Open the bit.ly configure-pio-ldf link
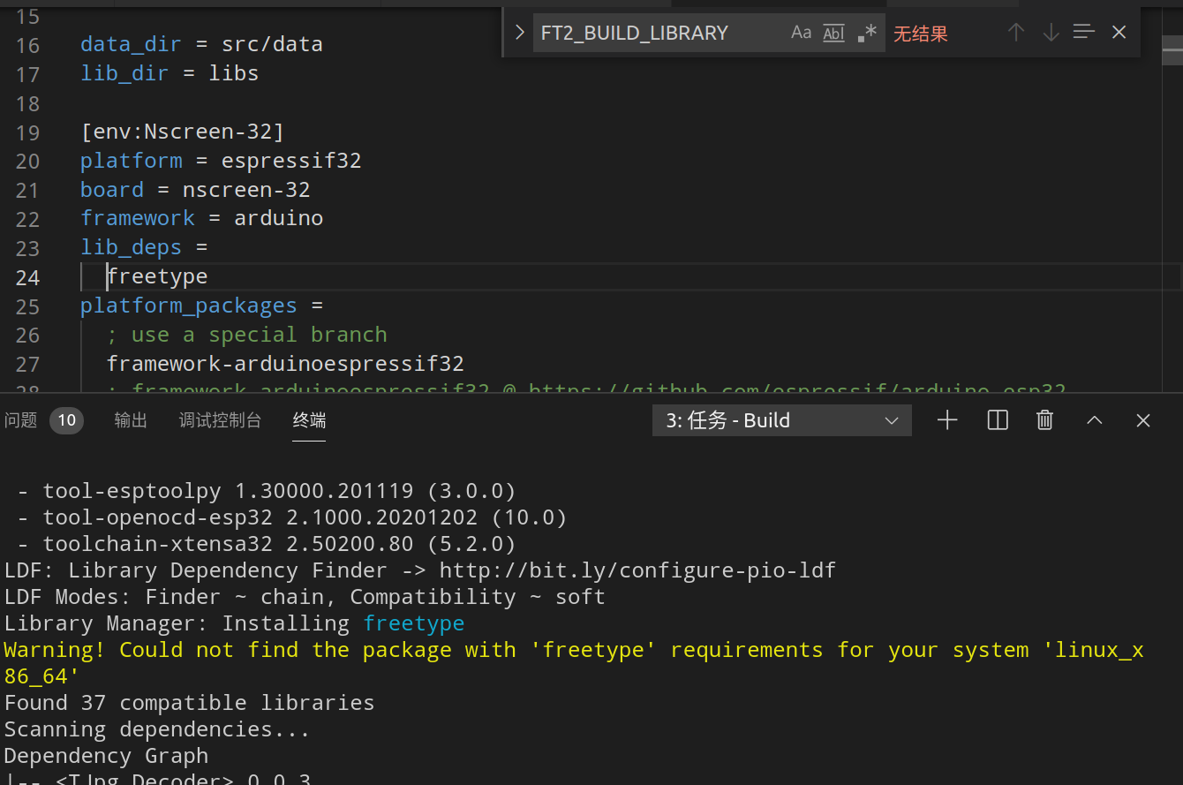This screenshot has width=1183, height=785. (637, 570)
